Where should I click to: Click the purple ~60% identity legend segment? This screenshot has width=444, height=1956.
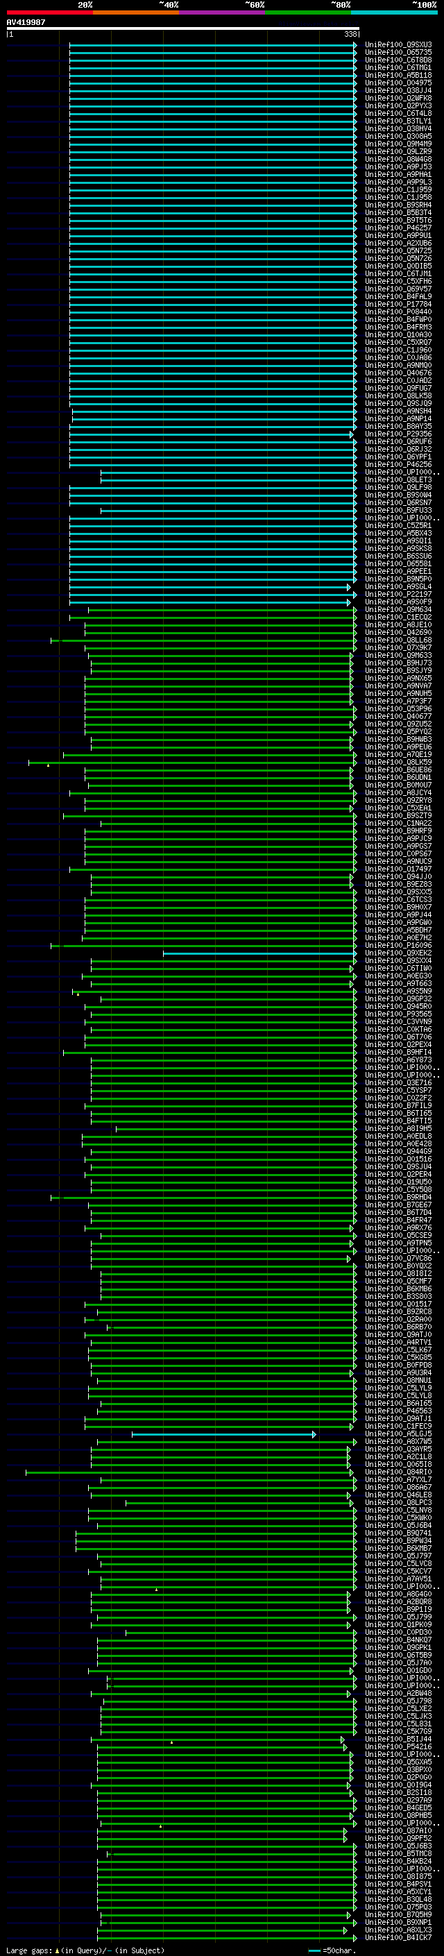[x=221, y=12]
